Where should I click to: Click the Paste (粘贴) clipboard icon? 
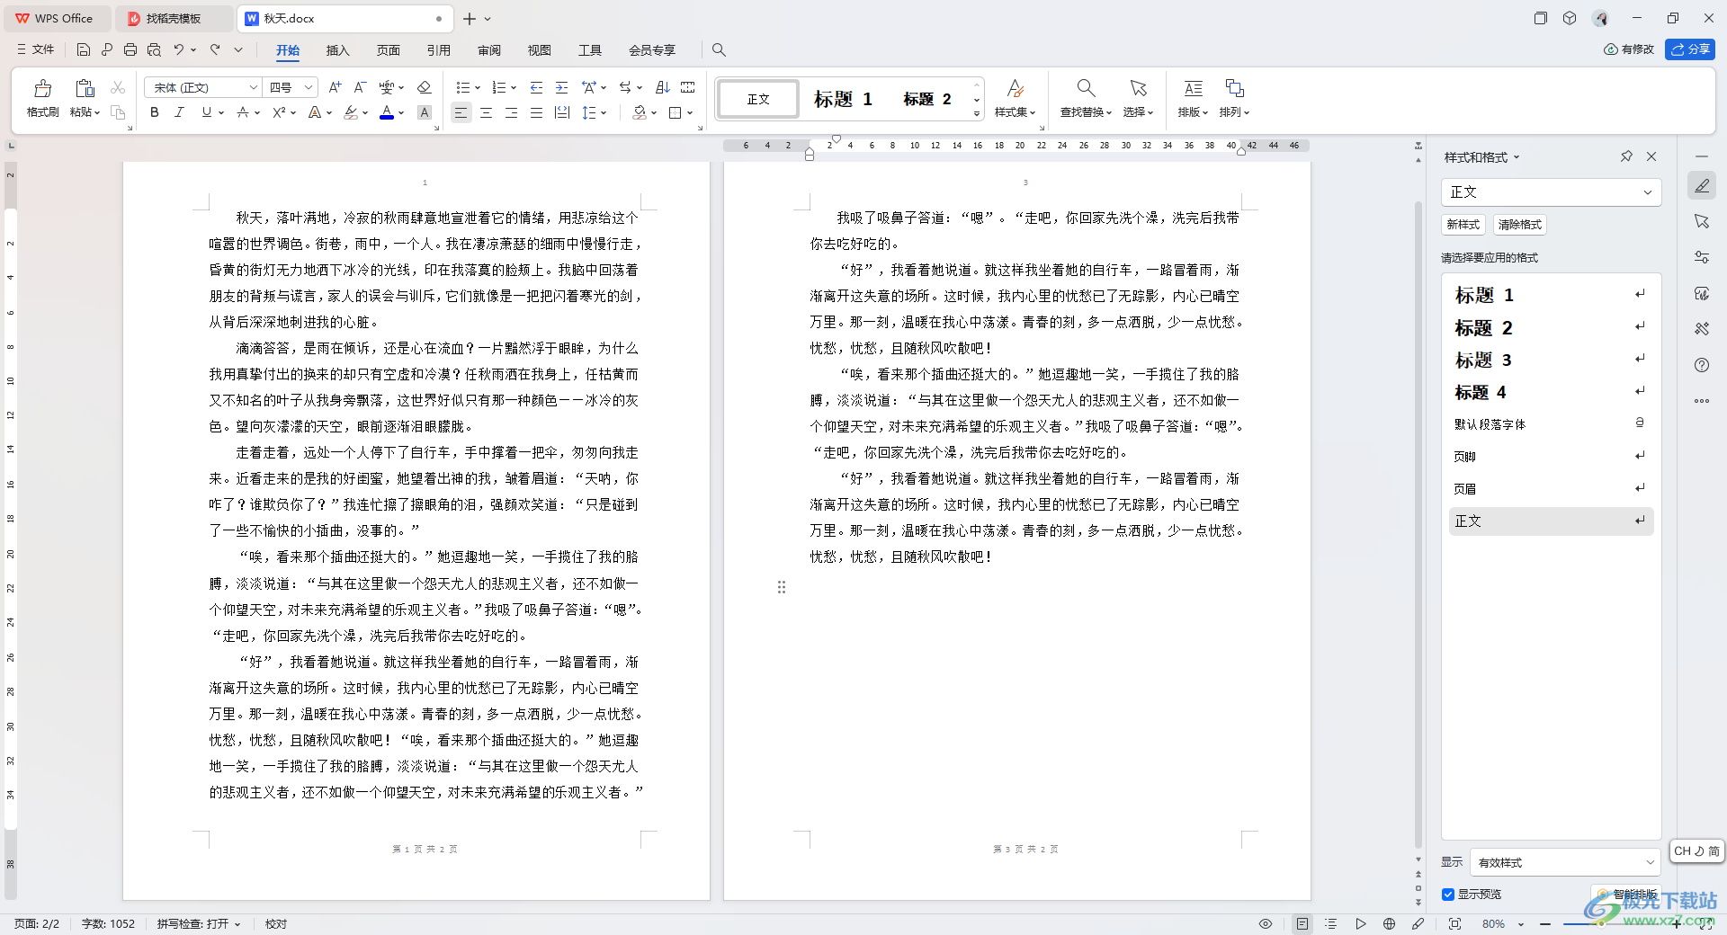click(x=85, y=88)
